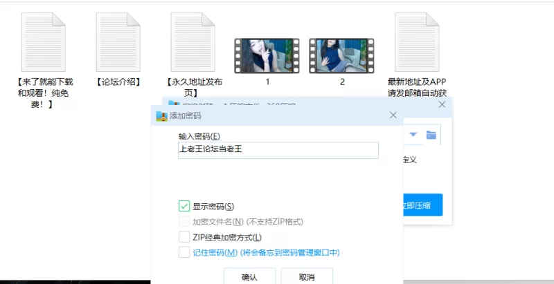Click the 取消 button
554x284 pixels.
[307, 277]
